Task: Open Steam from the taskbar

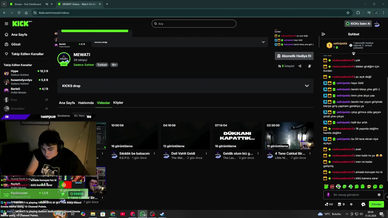Action: click(x=162, y=214)
